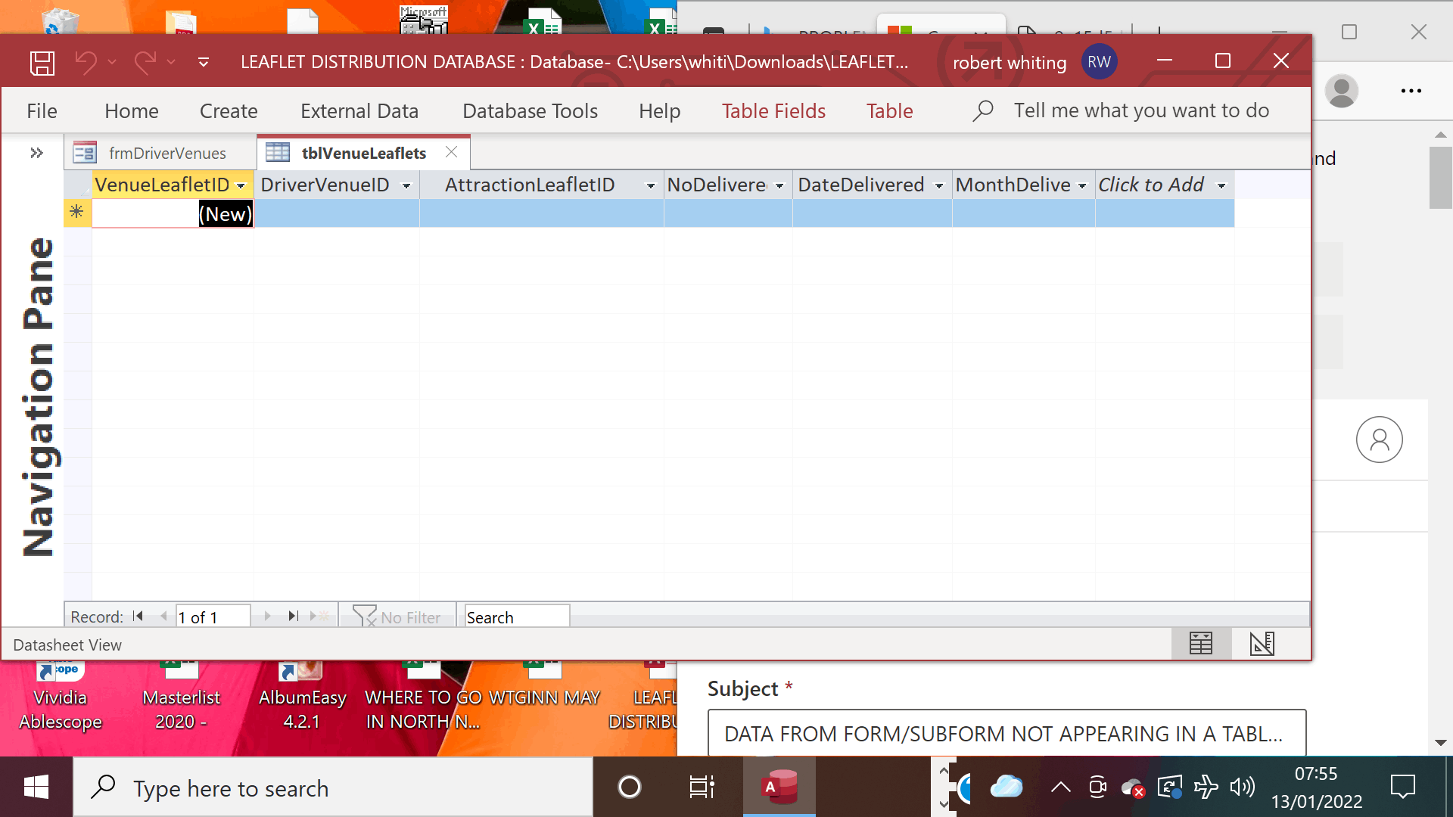Expand the Navigation Pane chevron

tap(36, 153)
